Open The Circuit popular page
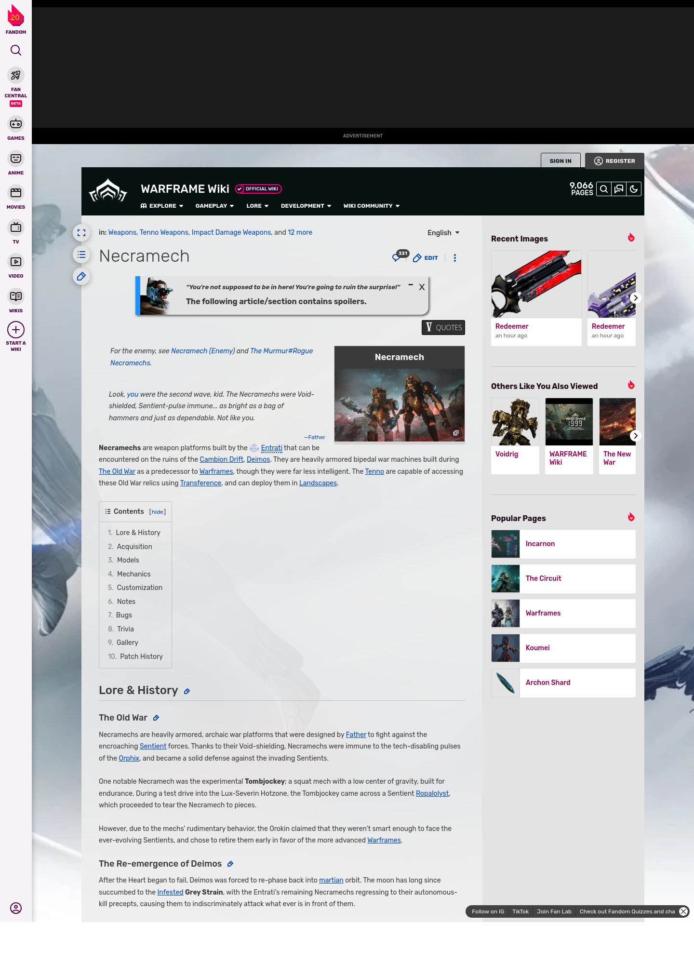The width and height of the screenshot is (694, 964). 563,578
